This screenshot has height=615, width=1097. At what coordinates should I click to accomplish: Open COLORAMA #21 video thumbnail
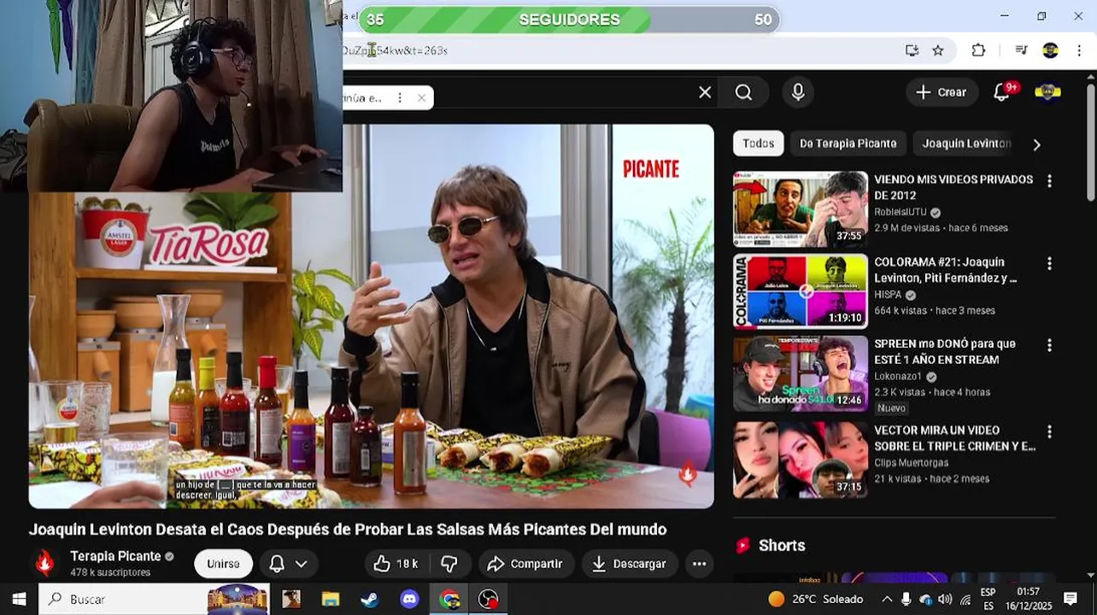(x=801, y=291)
